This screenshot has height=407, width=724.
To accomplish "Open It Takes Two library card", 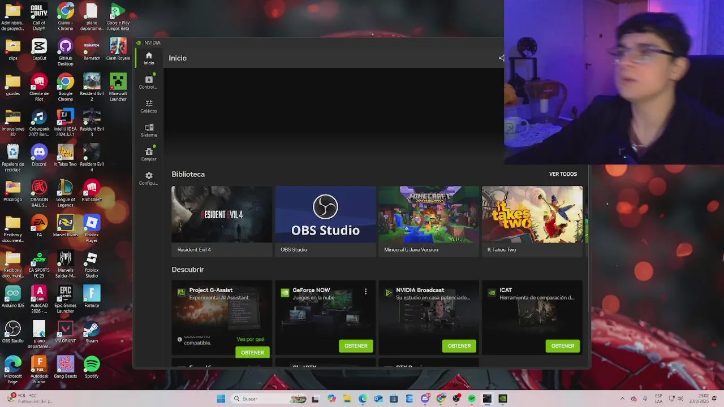I will (x=532, y=221).
